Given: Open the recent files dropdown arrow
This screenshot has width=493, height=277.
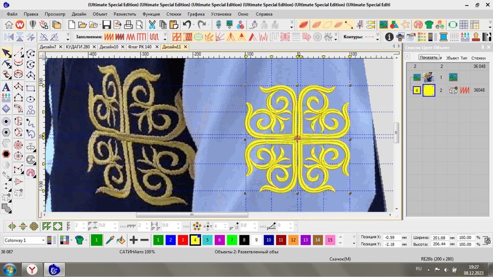Looking at the screenshot, I should tap(99, 25).
